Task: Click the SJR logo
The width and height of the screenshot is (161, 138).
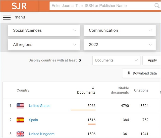Action: [19, 6]
